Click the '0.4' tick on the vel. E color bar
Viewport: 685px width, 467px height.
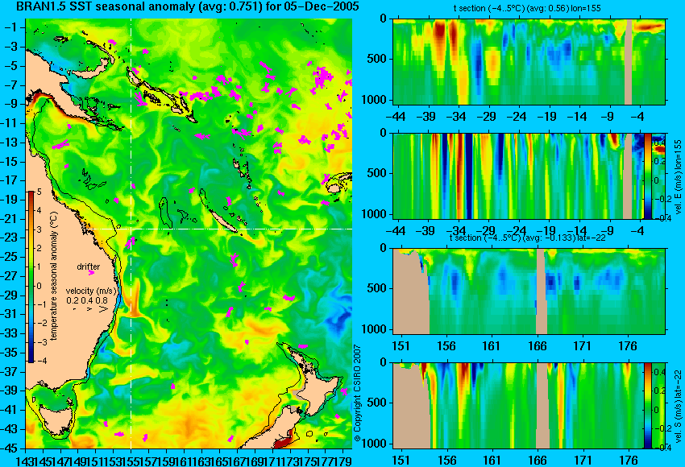click(x=658, y=143)
